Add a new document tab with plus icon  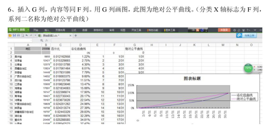click(76, 36)
